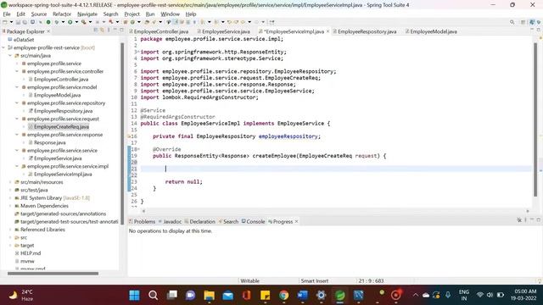Viewport: 543px width, 305px height.
Task: Switch to EmployeeRespository.java editor tab
Action: pos(365,31)
